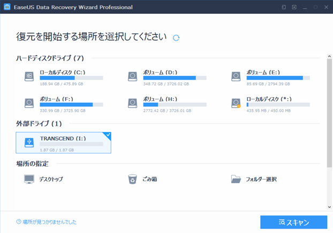Click the vertical scrollbar thumb
333x233 pixels.
coord(329,113)
